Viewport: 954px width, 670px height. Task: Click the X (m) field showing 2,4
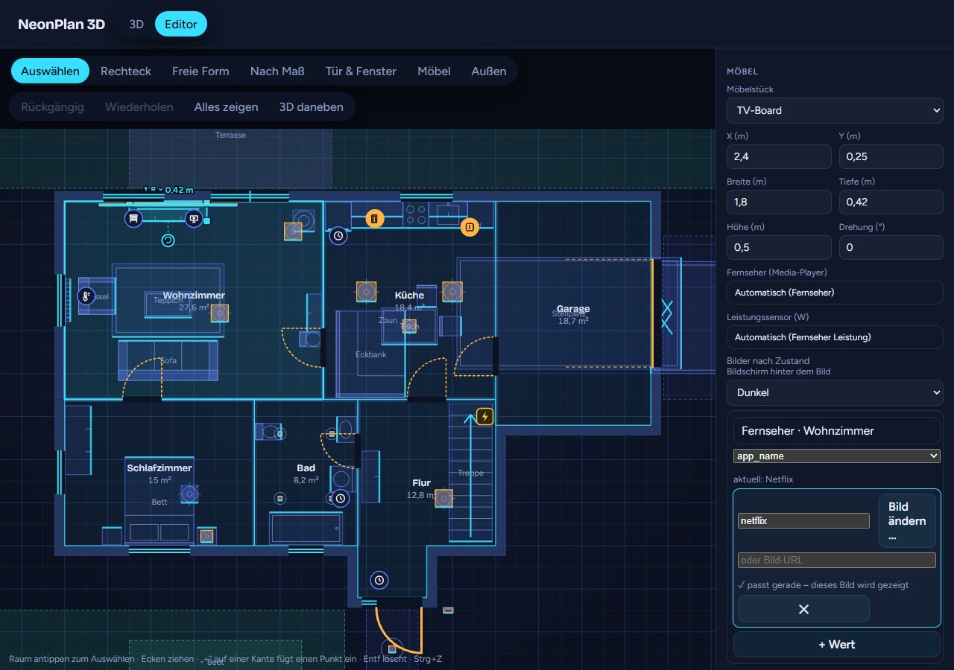(779, 156)
